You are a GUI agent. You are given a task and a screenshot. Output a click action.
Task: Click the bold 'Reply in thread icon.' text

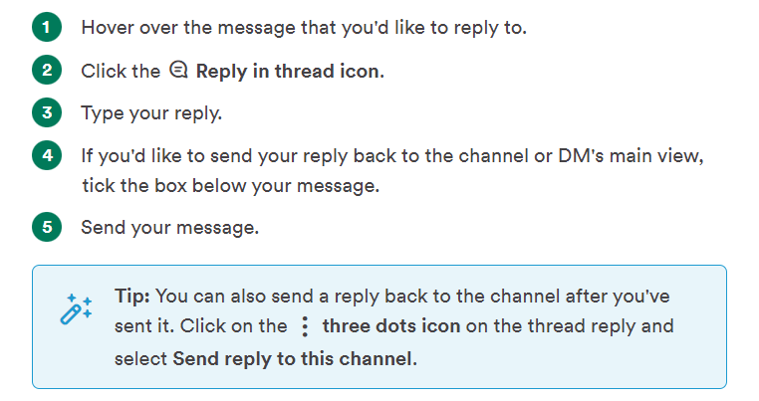290,71
